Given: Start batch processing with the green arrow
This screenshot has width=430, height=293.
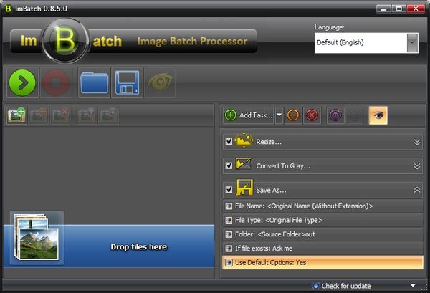Looking at the screenshot, I should 23,83.
